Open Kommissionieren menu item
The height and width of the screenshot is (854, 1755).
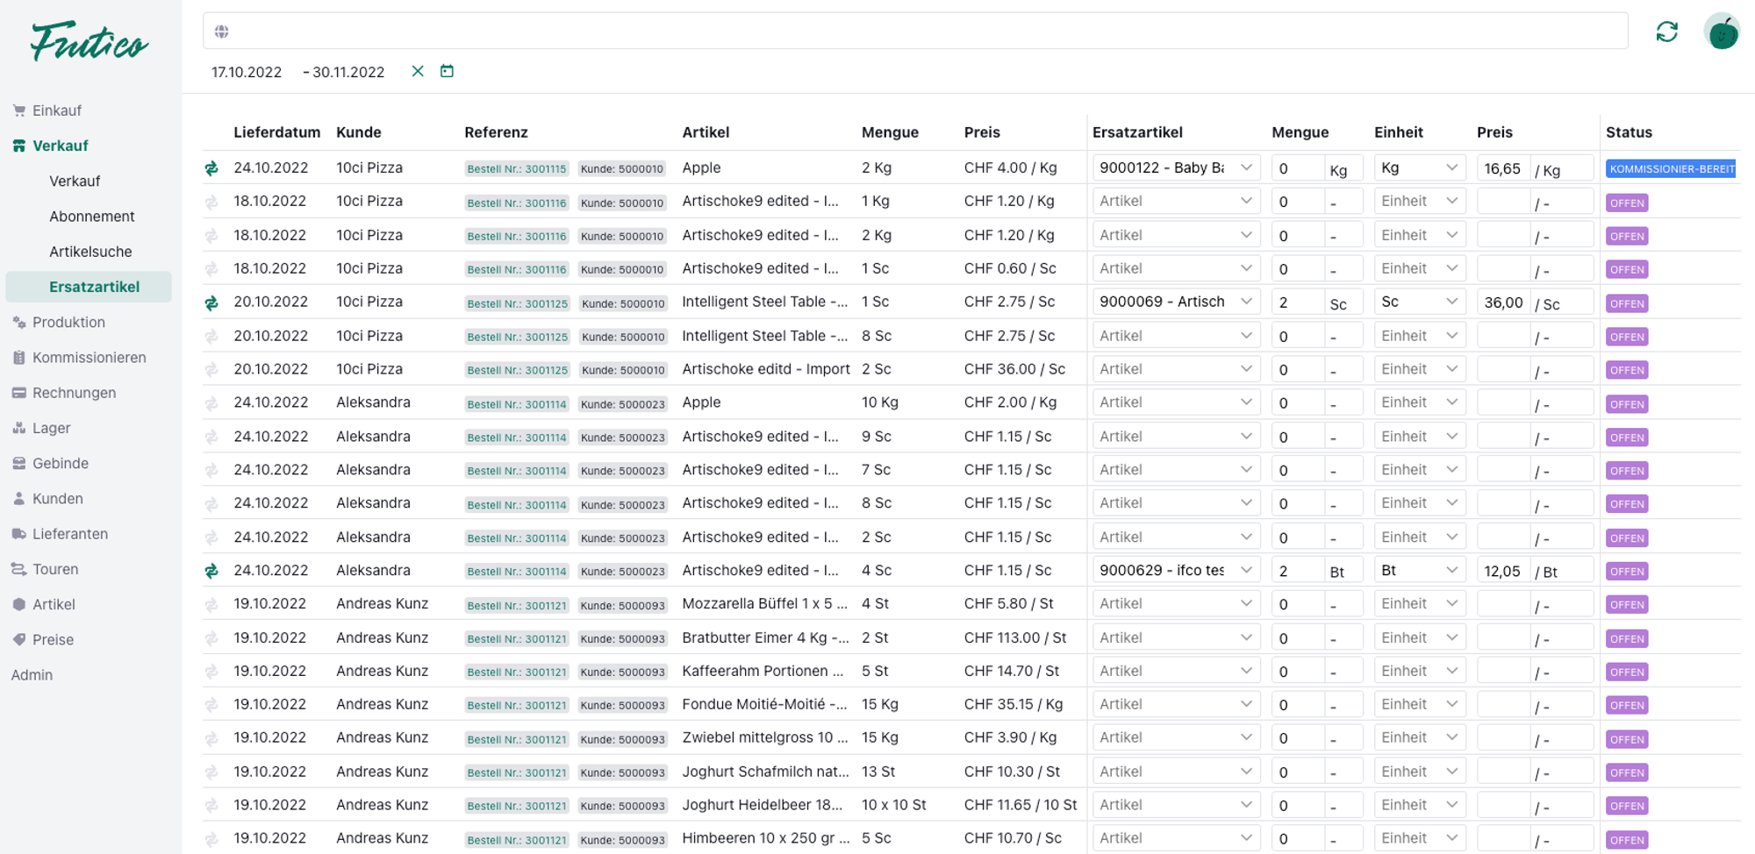click(x=89, y=358)
